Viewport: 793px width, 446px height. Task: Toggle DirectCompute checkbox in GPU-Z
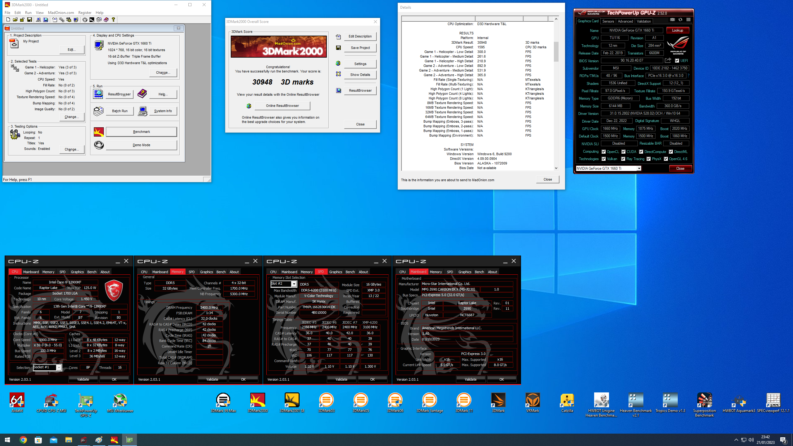pyautogui.click(x=641, y=152)
